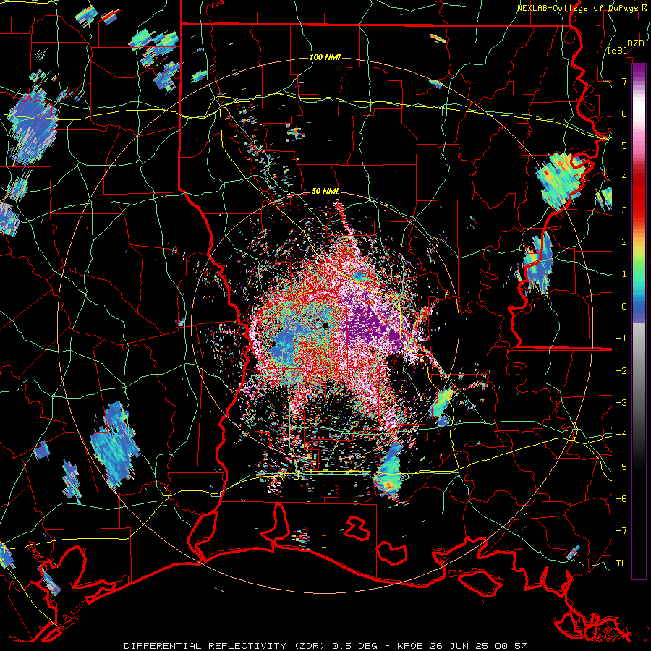Click the 100 NMI range ring label

(x=325, y=57)
